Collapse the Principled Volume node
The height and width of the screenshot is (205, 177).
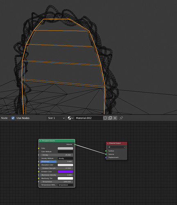[x=41, y=141]
